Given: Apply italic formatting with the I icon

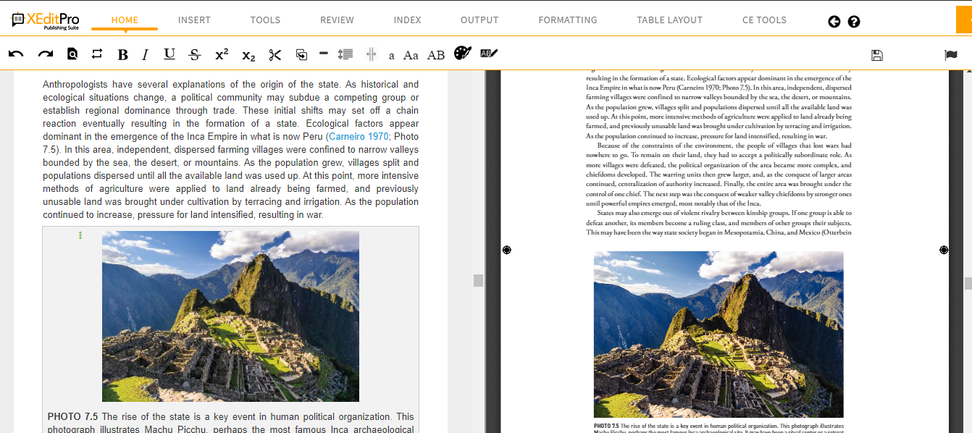Looking at the screenshot, I should [145, 54].
